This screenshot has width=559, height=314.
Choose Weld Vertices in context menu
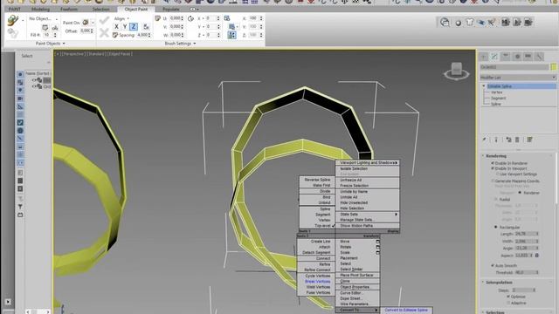318,287
